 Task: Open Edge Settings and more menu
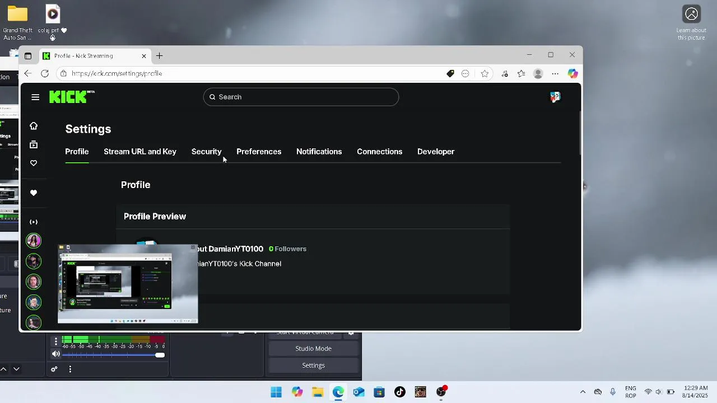555,73
